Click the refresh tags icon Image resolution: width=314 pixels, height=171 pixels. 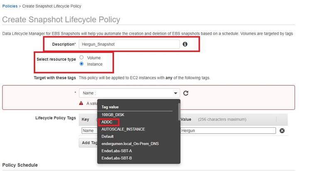pos(186,93)
